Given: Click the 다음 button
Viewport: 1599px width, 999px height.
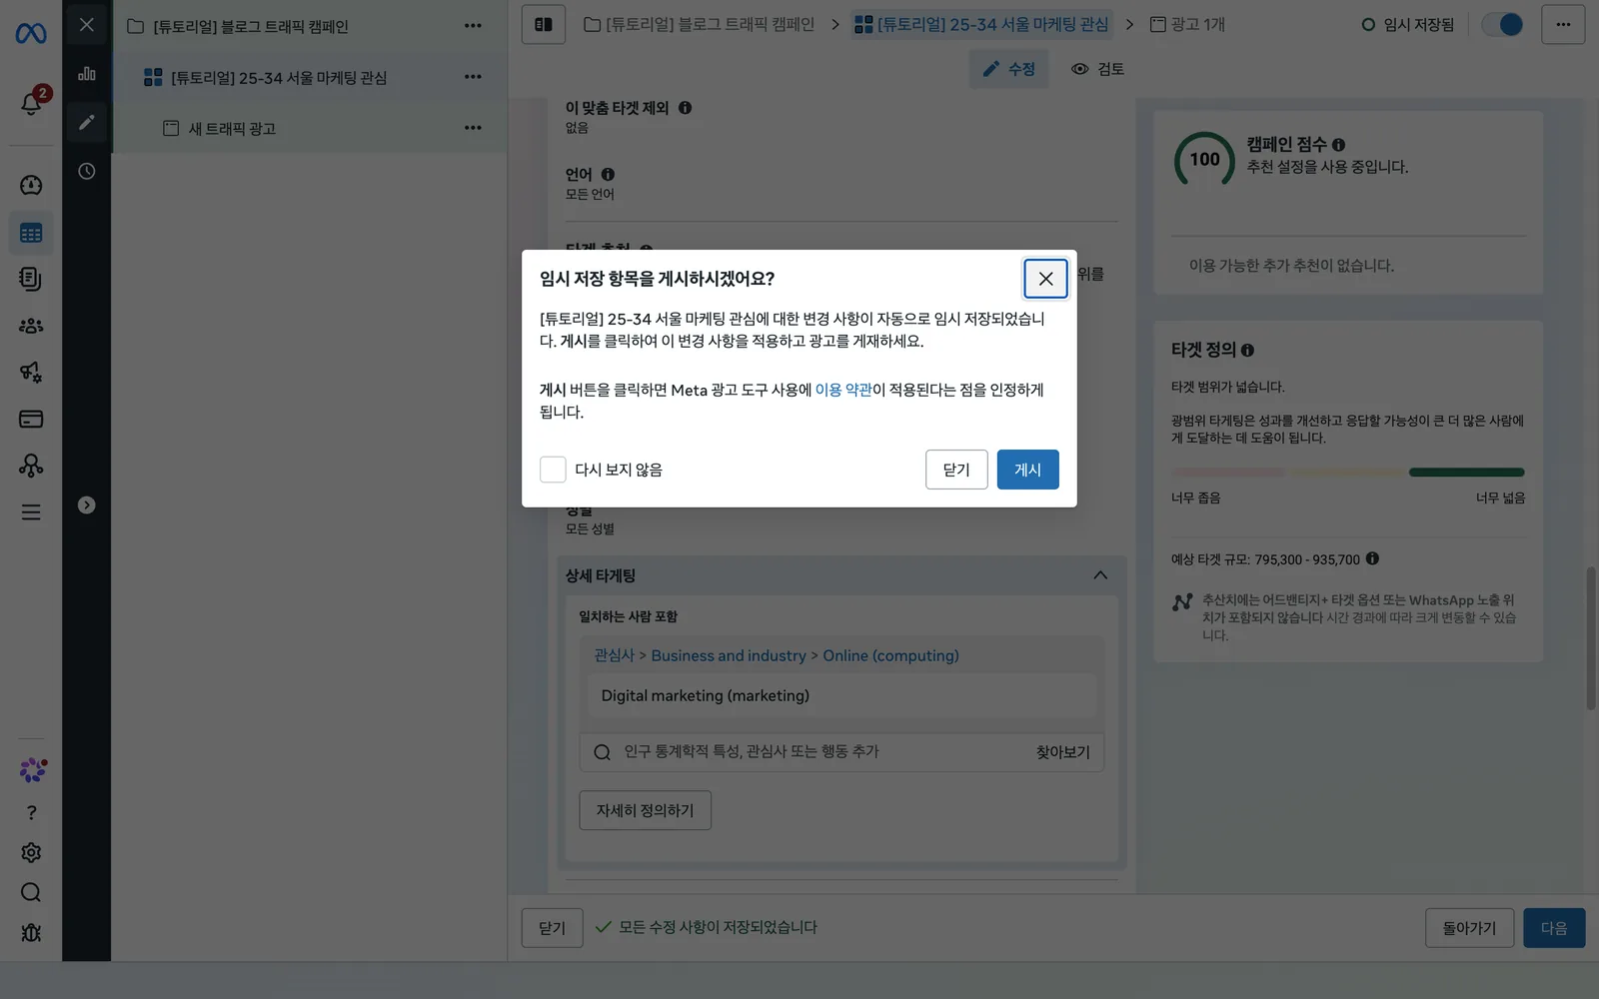Looking at the screenshot, I should (x=1554, y=928).
